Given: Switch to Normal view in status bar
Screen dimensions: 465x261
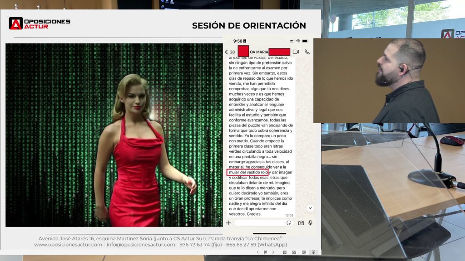Looking at the screenshot, I should coord(285,252).
